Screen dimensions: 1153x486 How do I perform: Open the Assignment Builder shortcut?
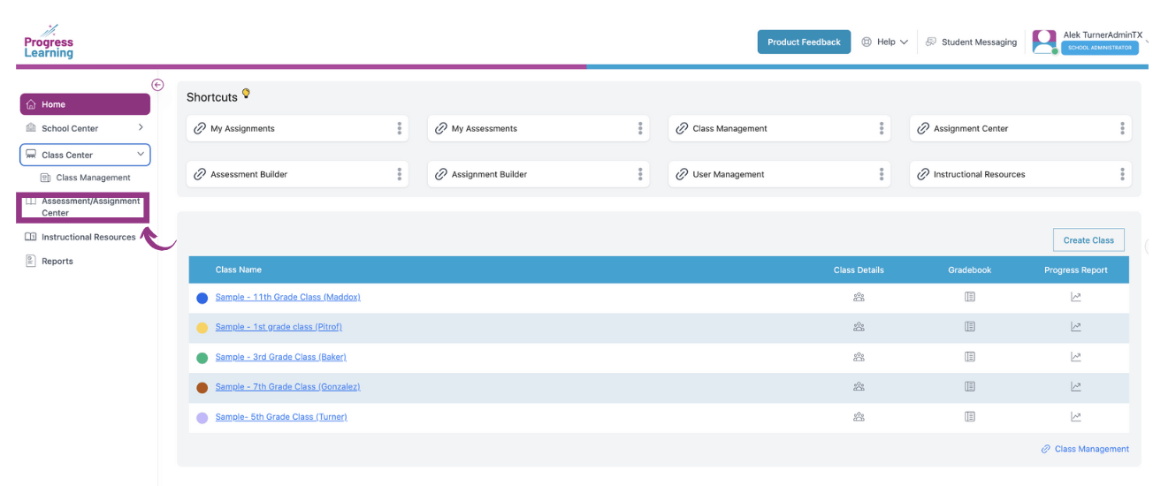point(538,174)
